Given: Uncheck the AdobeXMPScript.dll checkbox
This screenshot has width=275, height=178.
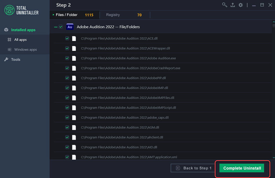Looking at the screenshot, I should point(67,108).
